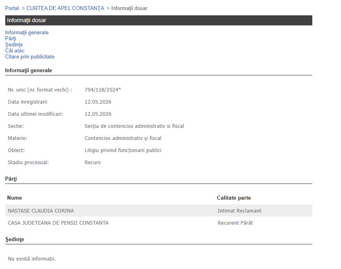Jump to Informații generale anchor link
Image resolution: width=341 pixels, height=269 pixels.
pos(27,32)
